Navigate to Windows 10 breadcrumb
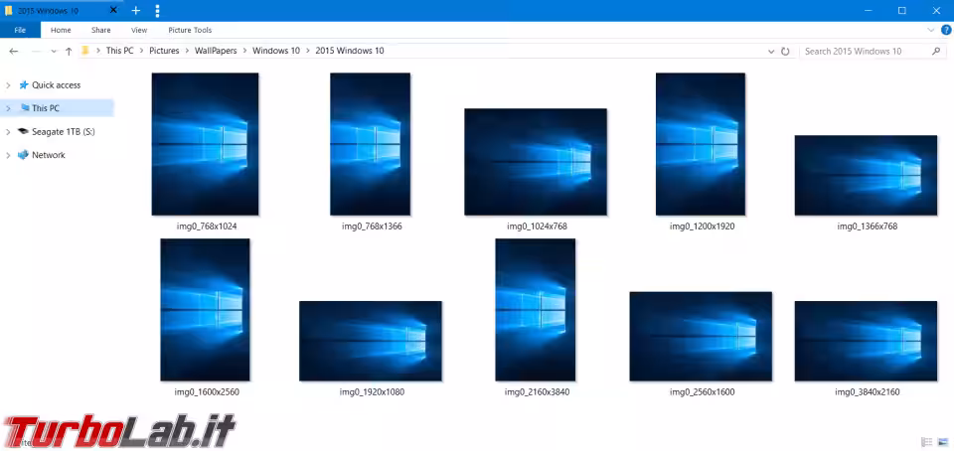The width and height of the screenshot is (954, 451). 276,51
